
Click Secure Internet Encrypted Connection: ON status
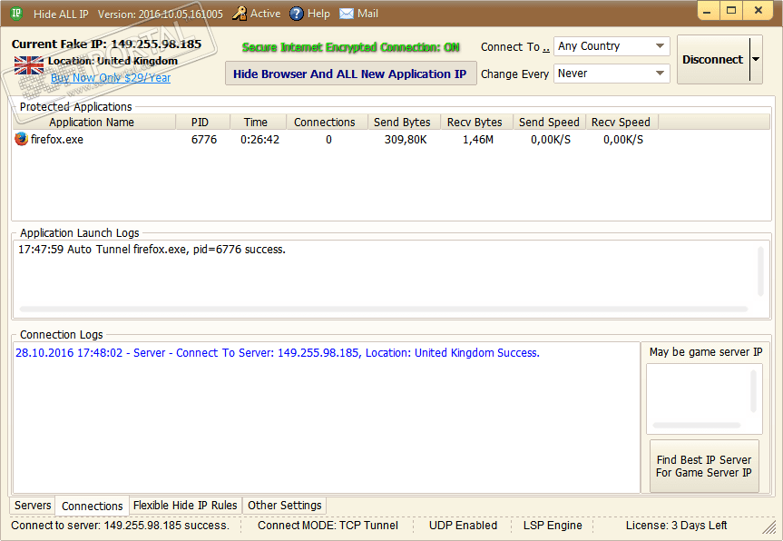[350, 47]
